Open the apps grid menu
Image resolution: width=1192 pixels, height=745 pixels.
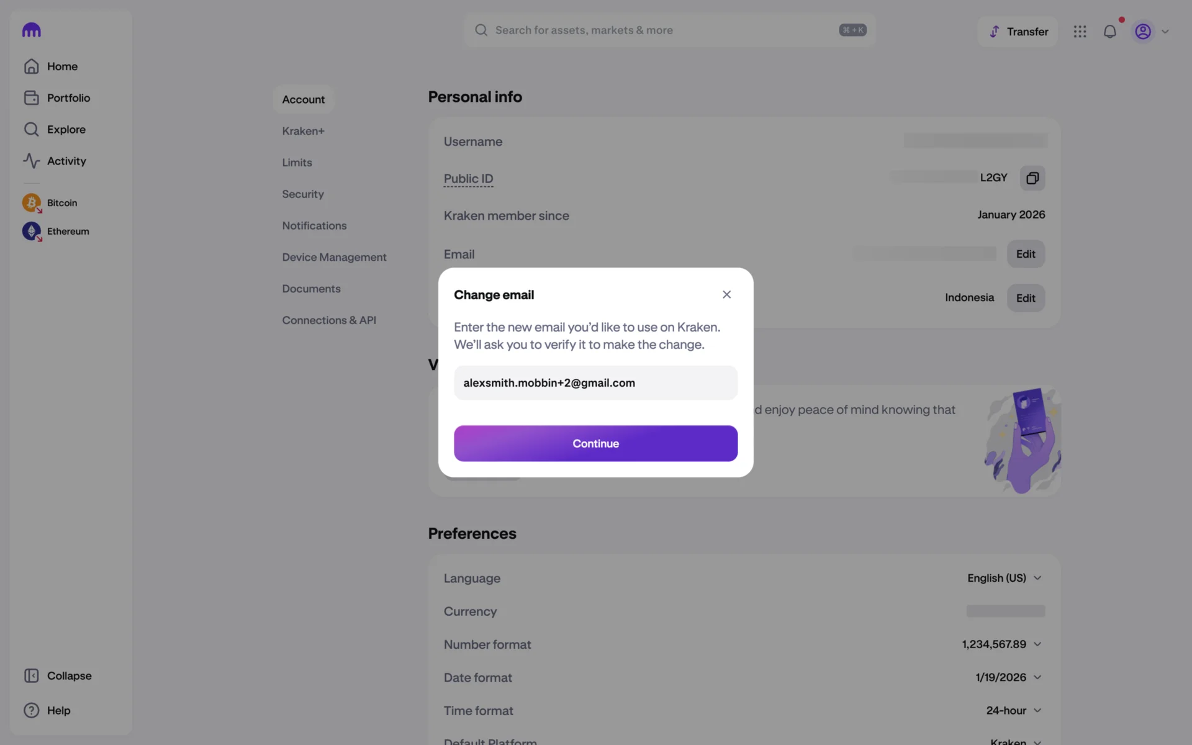1080,32
